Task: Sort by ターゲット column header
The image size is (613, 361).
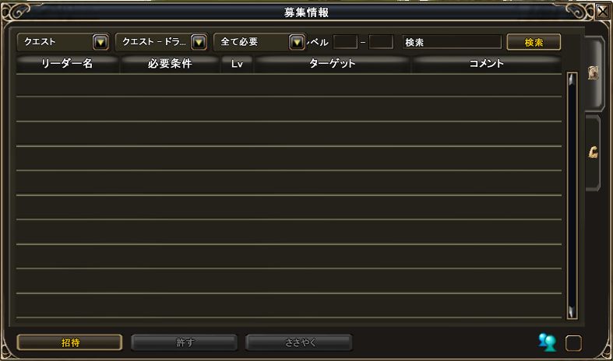Action: 333,64
